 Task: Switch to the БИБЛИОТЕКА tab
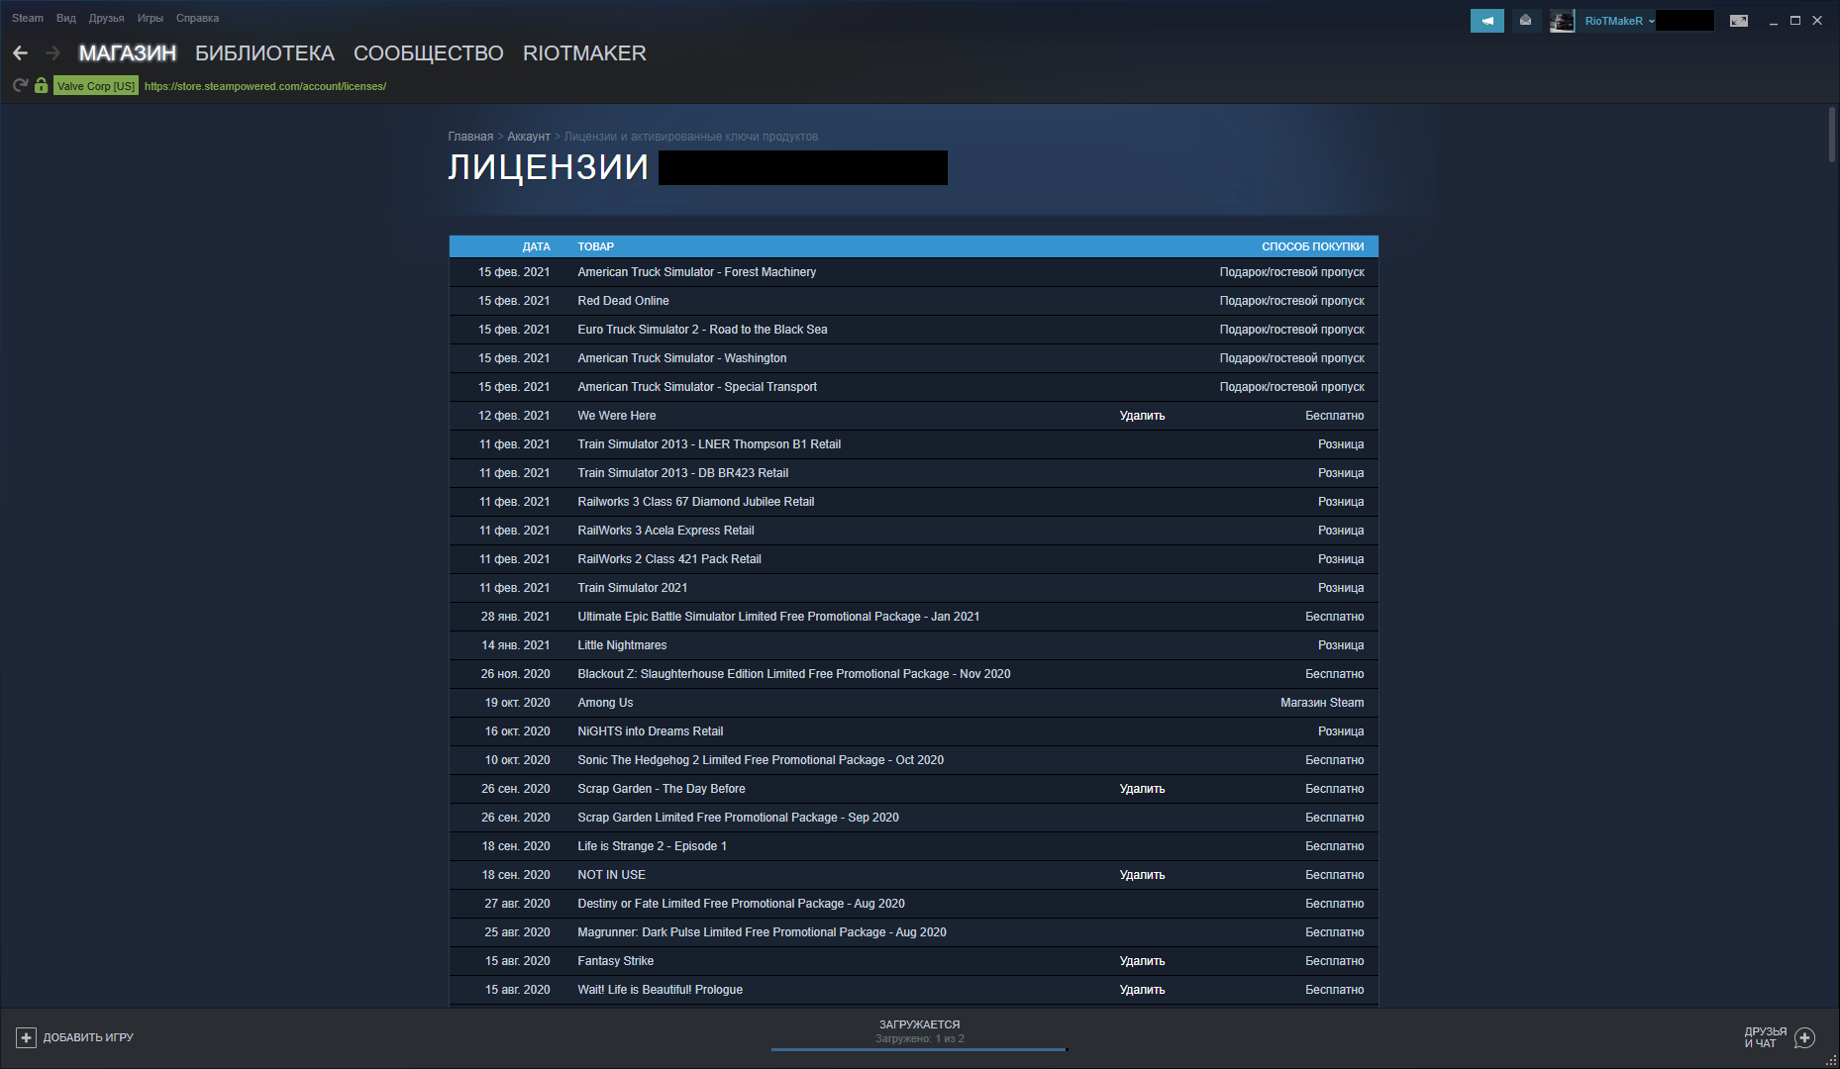[x=264, y=53]
